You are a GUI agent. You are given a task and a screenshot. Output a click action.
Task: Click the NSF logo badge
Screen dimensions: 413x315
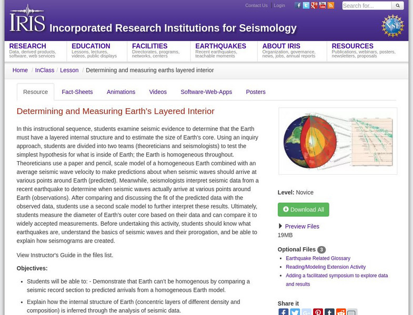click(x=392, y=26)
